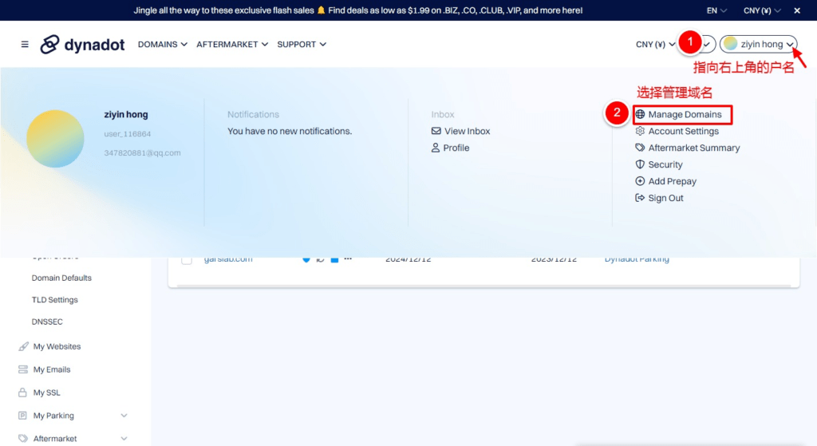Viewport: 817px width, 446px height.
Task: Click View Inbox link
Action: [x=467, y=132]
